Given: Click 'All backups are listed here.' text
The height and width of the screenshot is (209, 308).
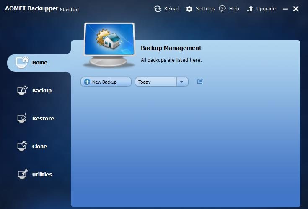Looking at the screenshot, I should 171,60.
